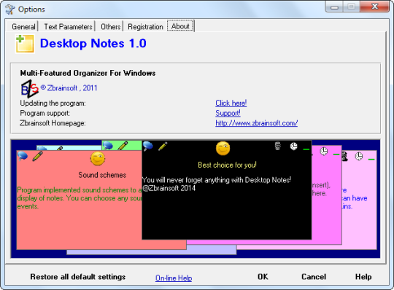Viewport: 394px width, 290px height.
Task: Click pencil edit icon on black note
Action: tap(163, 146)
